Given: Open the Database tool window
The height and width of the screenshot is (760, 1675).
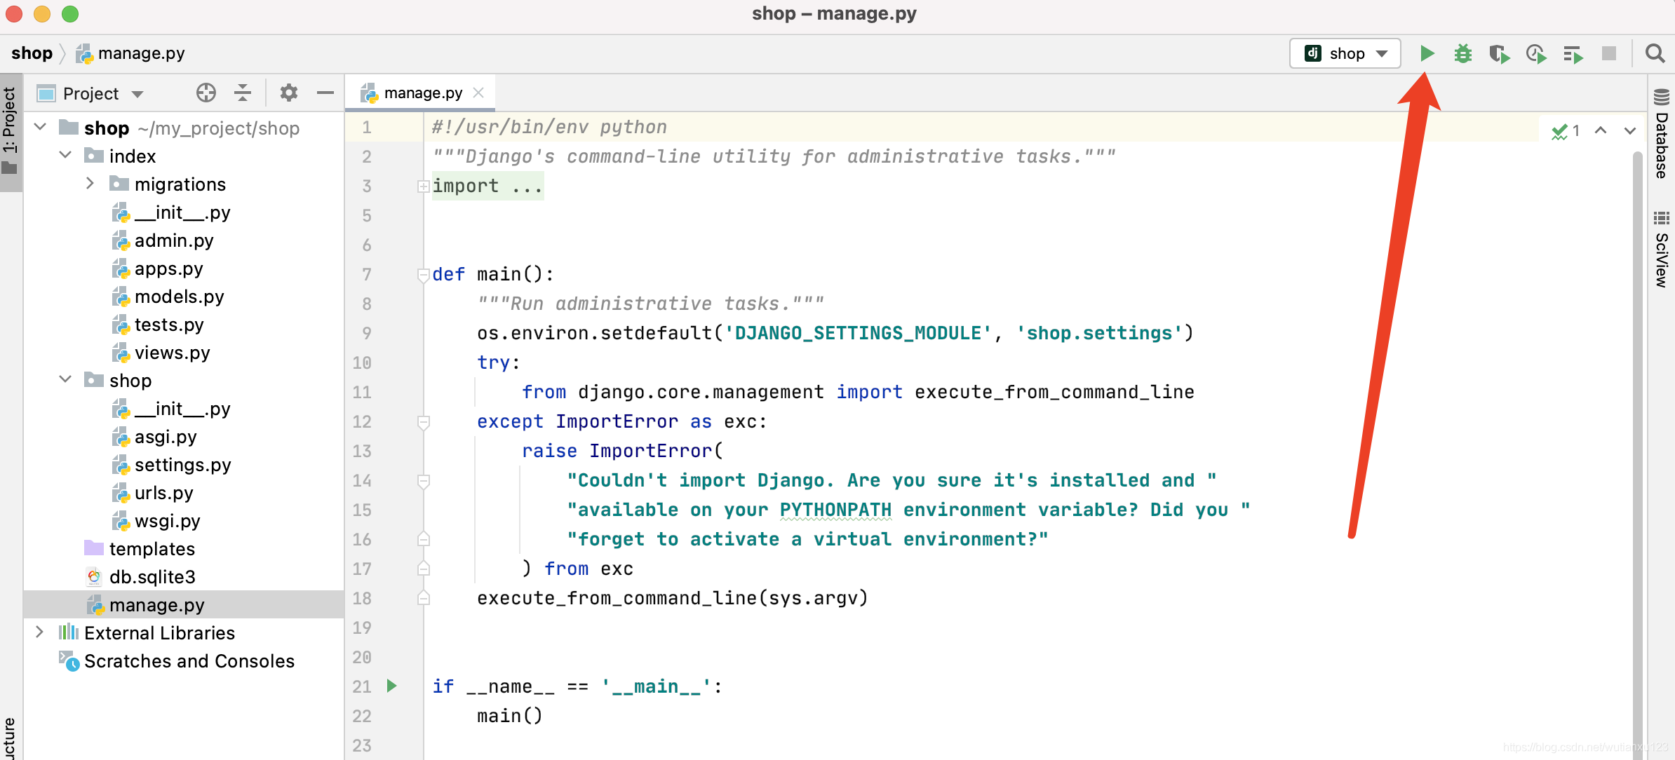Looking at the screenshot, I should click(1661, 133).
